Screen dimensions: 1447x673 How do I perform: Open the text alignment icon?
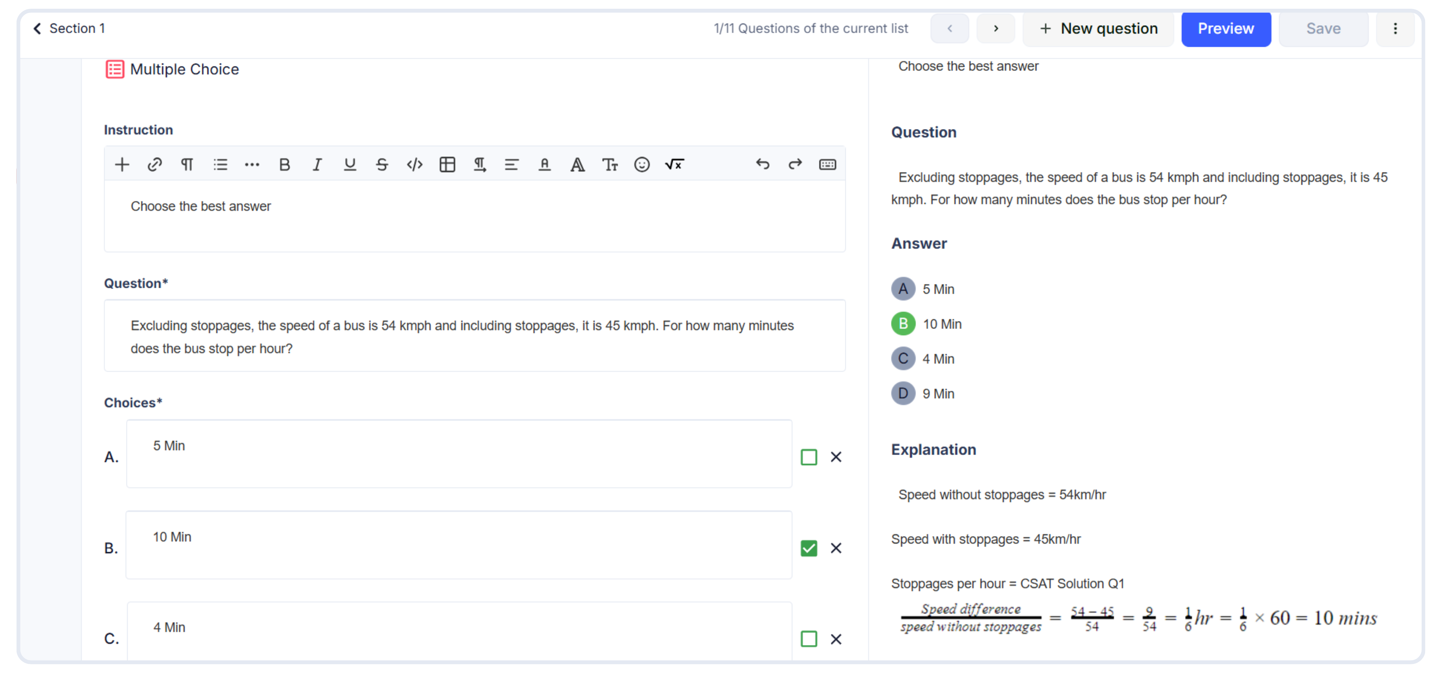512,165
